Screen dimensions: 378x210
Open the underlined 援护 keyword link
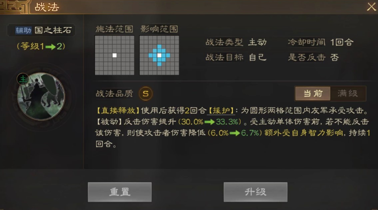pos(221,111)
